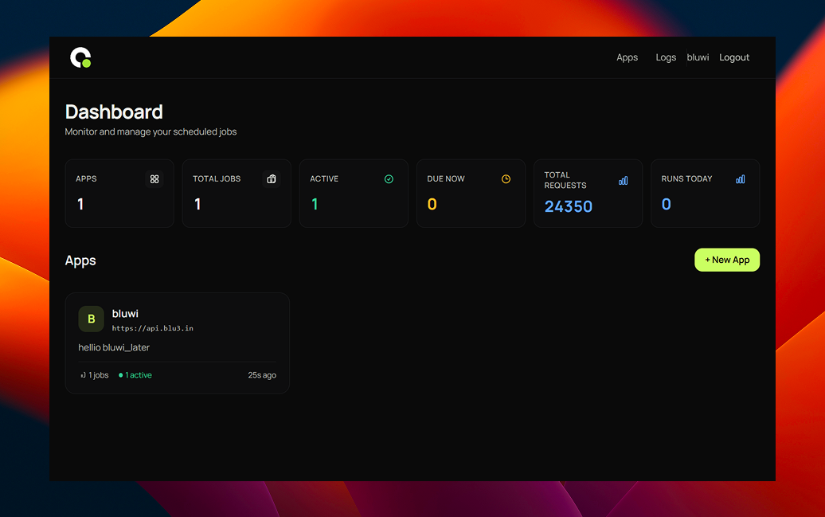Screen dimensions: 825x517
Task: Click the https://api.blu3.in URL
Action: point(153,328)
